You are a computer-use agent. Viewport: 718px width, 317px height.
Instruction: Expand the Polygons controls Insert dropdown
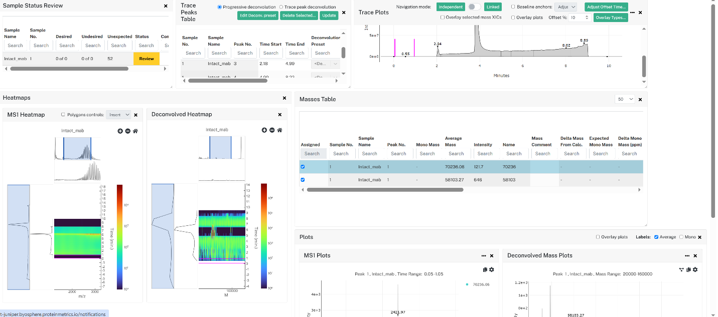click(118, 115)
